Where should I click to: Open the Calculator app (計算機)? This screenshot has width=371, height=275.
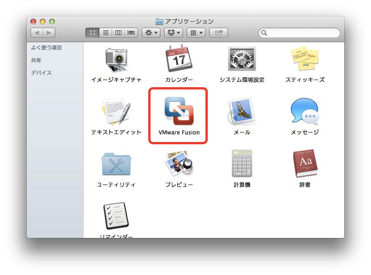(242, 163)
